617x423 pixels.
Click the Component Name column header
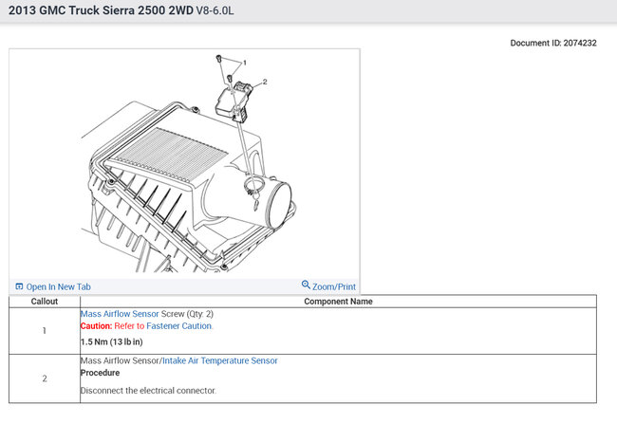[339, 302]
